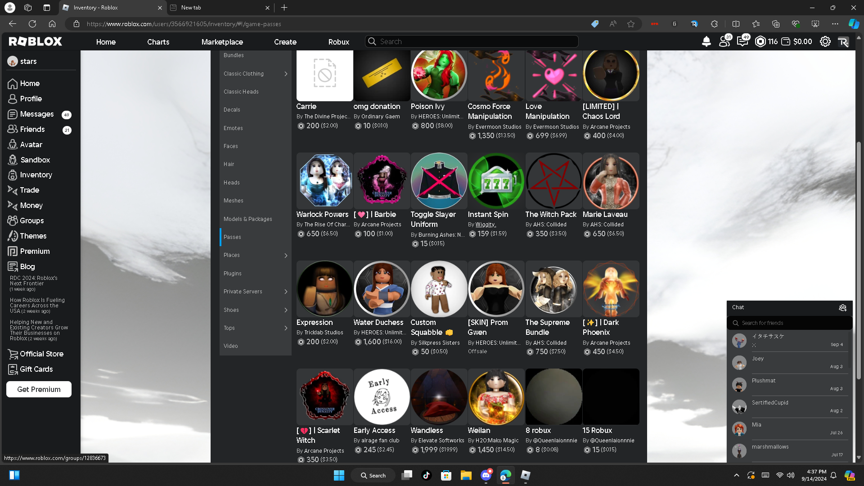This screenshot has width=864, height=486.
Task: Open the settings gear in the Roblox header
Action: click(x=825, y=41)
